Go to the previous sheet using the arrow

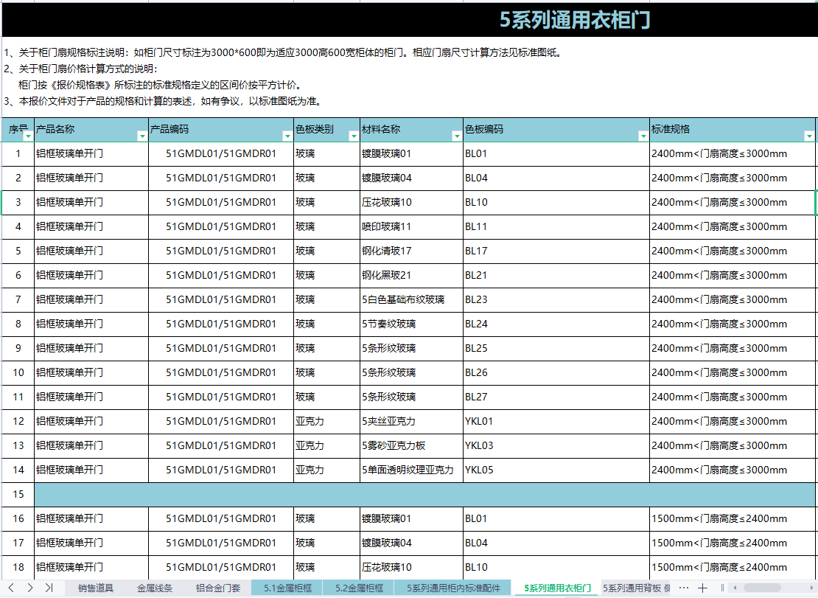[x=11, y=588]
